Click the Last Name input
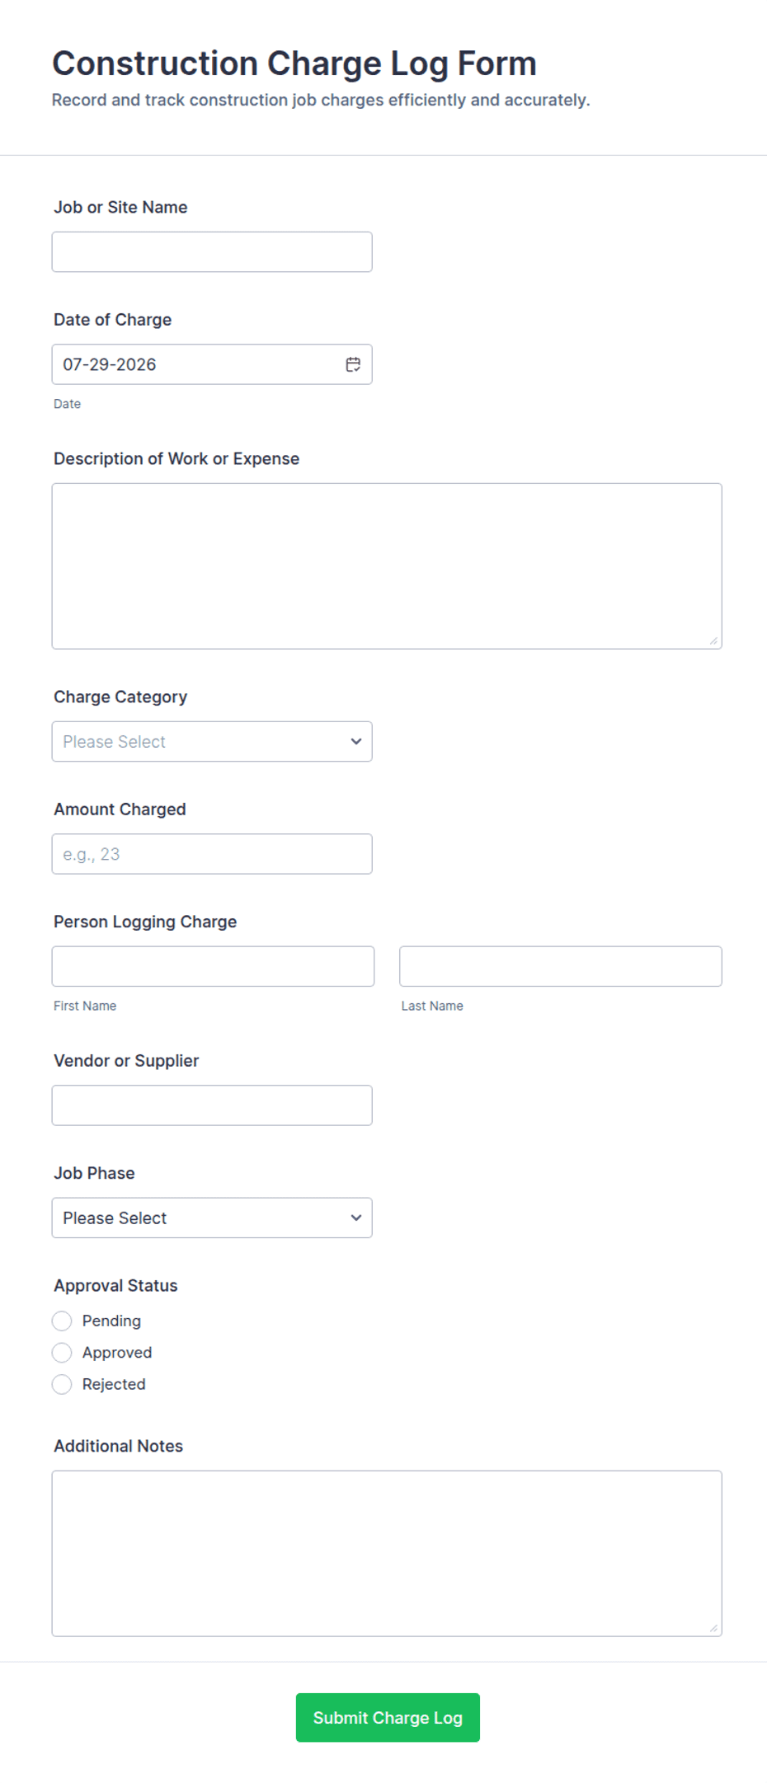The image size is (767, 1783). point(561,966)
